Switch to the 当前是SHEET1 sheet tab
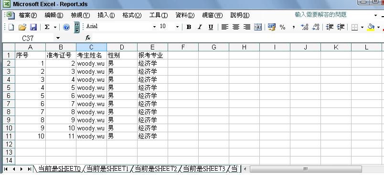Screen dimensions: 384x175 click(107, 169)
